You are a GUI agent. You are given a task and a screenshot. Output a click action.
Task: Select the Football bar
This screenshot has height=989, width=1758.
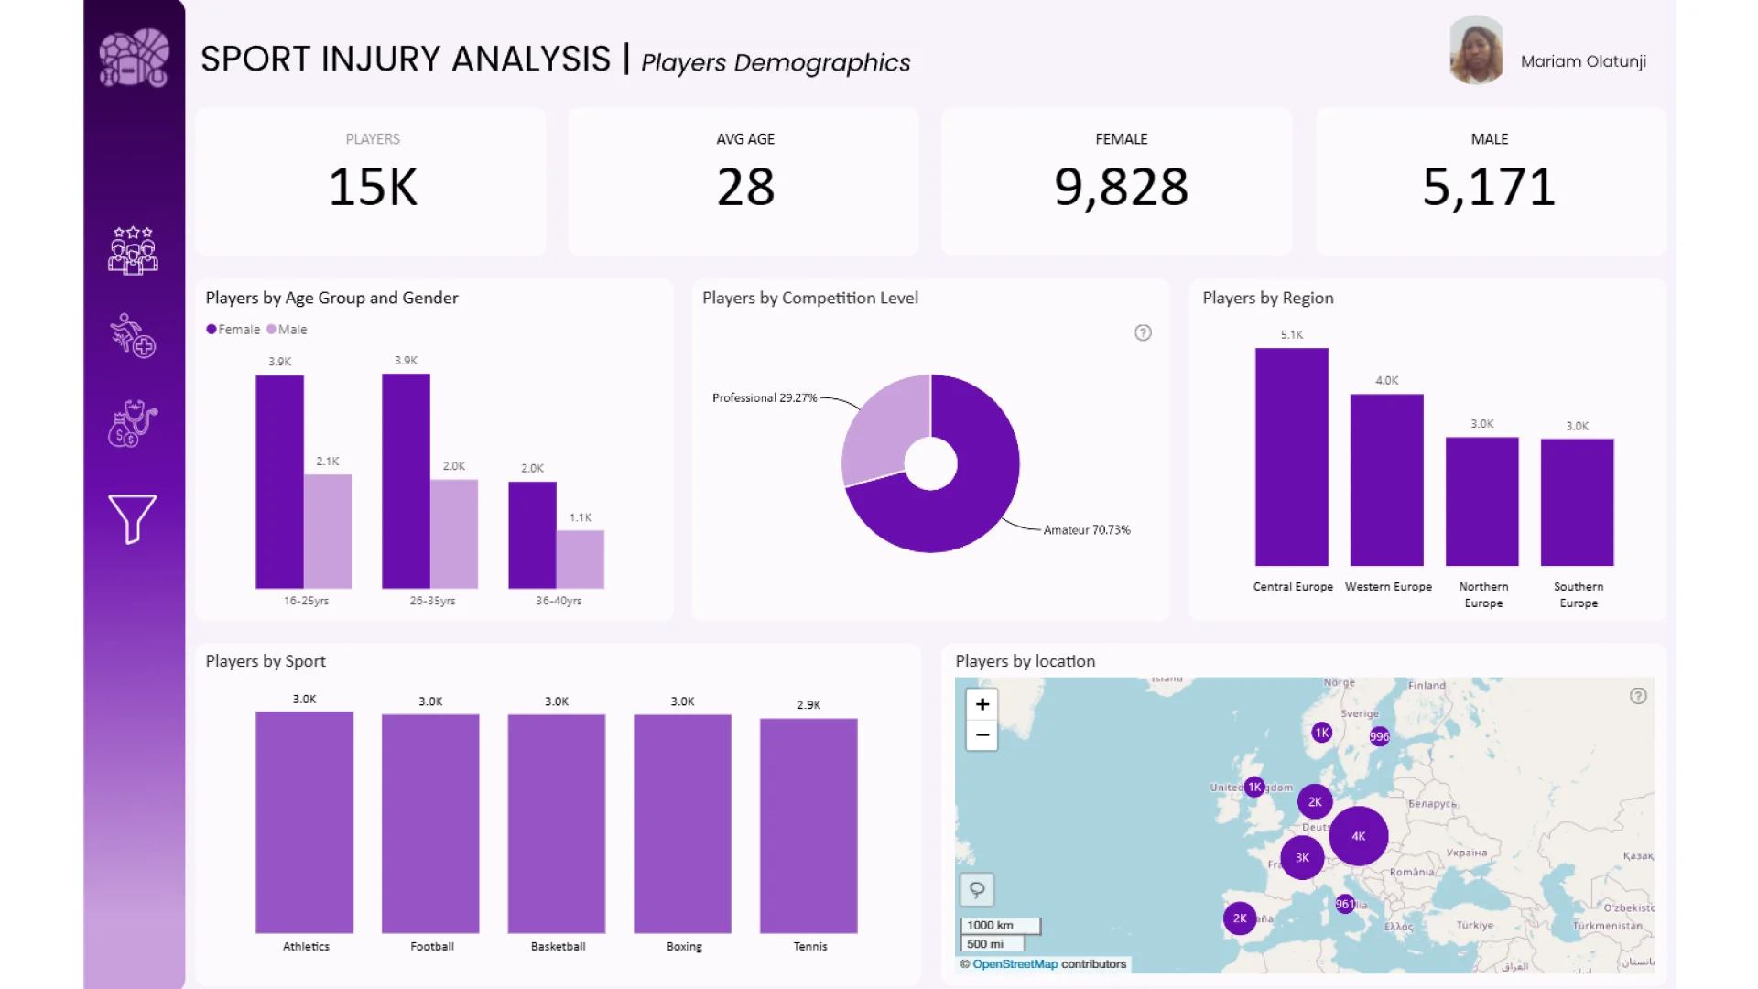[x=430, y=824]
